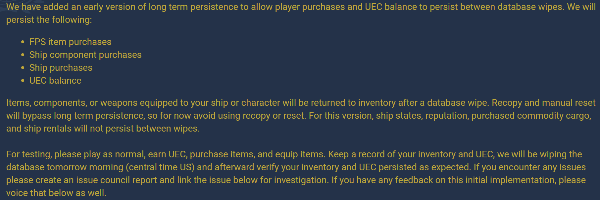Click the phrase "(central time US)"
This screenshot has width=600, height=200.
[160, 167]
